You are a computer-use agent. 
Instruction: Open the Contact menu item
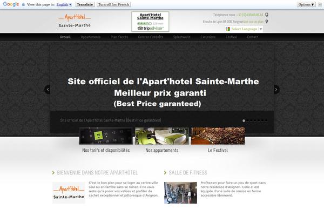252,37
